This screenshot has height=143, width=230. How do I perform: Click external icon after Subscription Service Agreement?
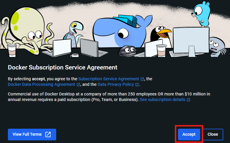click(x=142, y=79)
